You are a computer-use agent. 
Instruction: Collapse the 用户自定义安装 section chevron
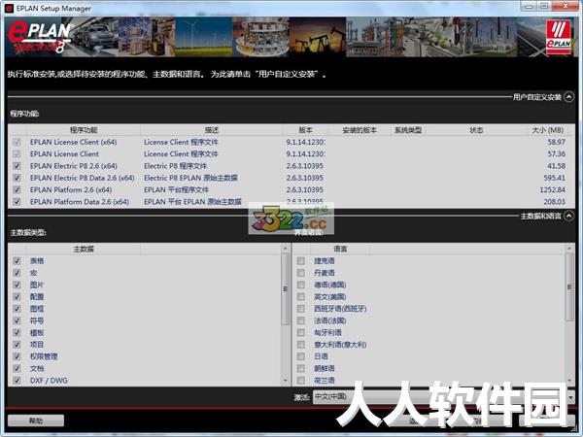coord(568,97)
